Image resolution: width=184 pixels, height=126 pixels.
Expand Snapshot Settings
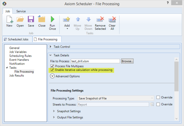[54, 111]
